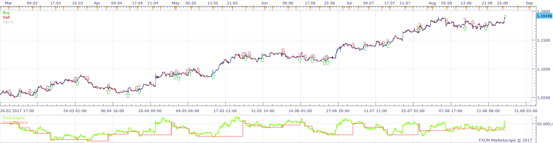
Task: Click the 17.05 21:00 timestamp
Action: tap(225, 111)
